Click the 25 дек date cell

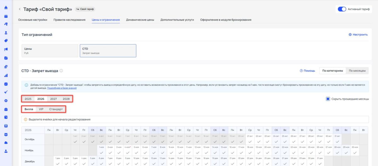267,161
